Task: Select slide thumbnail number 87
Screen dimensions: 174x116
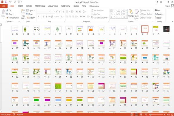Action: [x=47, y=100]
